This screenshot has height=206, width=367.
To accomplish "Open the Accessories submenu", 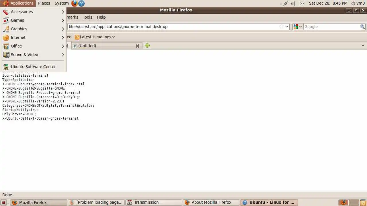I will point(33,12).
